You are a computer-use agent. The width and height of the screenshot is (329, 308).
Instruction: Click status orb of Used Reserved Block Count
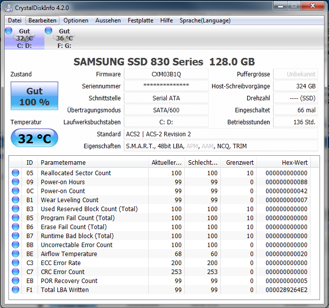[x=15, y=209]
